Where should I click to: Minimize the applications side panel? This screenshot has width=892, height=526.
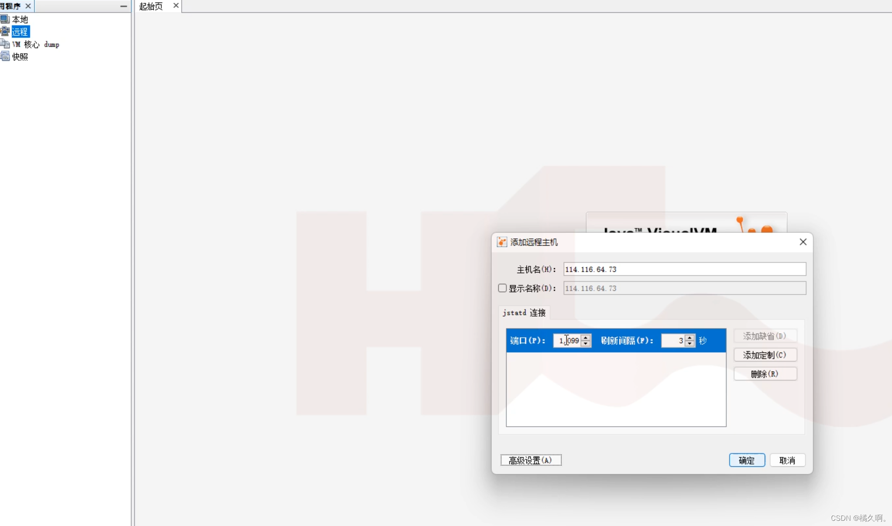tap(124, 6)
